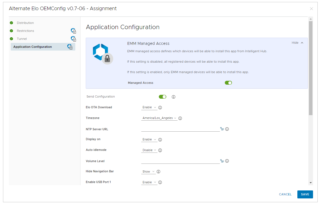
Task: Collapse the EMM Managed Access panel via Hide
Action: tap(297, 43)
